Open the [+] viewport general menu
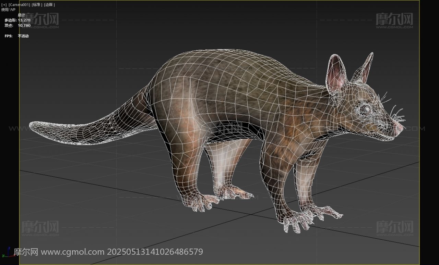This screenshot has width=439, height=265. point(4,5)
